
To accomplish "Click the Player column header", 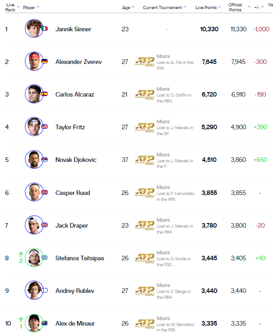I will coord(29,8).
